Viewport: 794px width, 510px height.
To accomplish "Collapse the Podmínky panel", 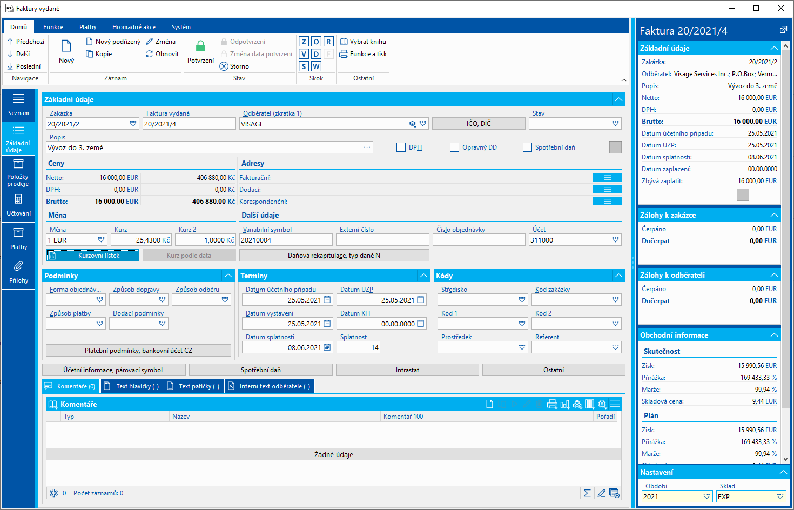I will pyautogui.click(x=228, y=276).
